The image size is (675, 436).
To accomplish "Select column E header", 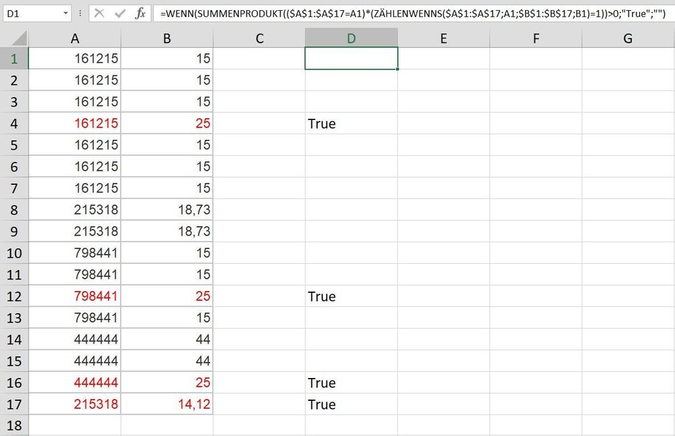I will tap(443, 38).
